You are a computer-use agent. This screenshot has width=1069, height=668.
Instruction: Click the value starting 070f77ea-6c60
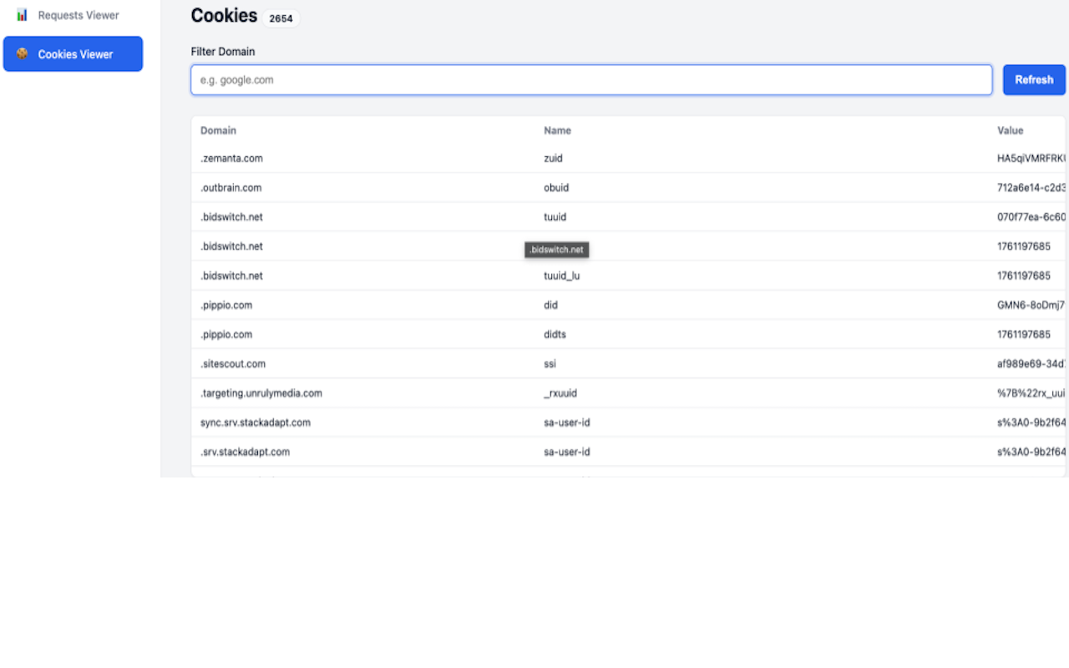click(x=1031, y=217)
